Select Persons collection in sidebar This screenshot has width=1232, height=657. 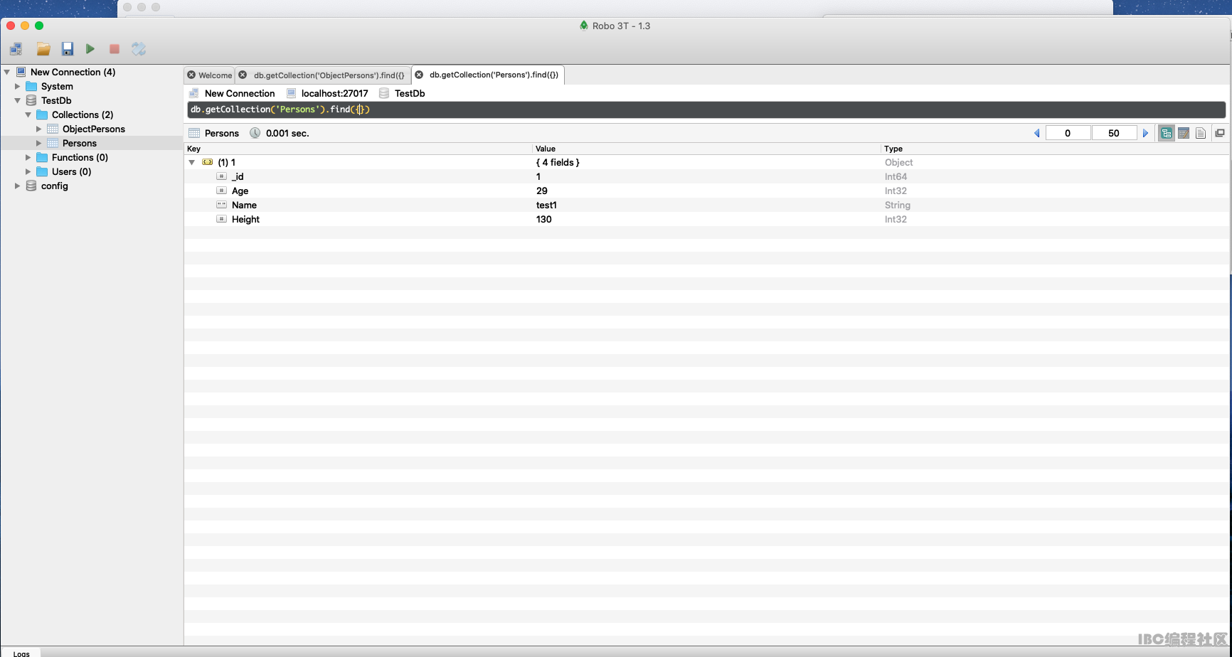[x=80, y=143]
